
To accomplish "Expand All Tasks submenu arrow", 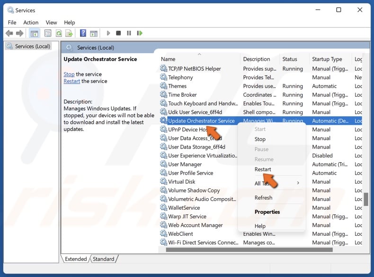I will tap(298, 183).
